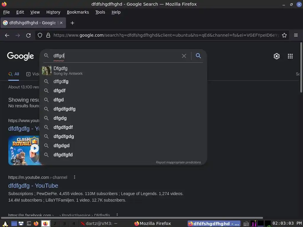Choose the dfgd suggestion
The width and height of the screenshot is (303, 227).
[123, 100]
